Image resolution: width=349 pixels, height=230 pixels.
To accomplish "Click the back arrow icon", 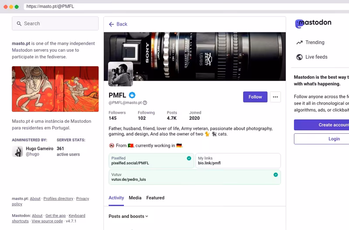I will [111, 24].
